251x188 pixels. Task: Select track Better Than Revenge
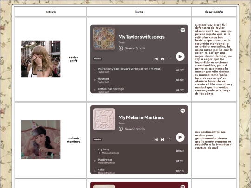(139, 90)
